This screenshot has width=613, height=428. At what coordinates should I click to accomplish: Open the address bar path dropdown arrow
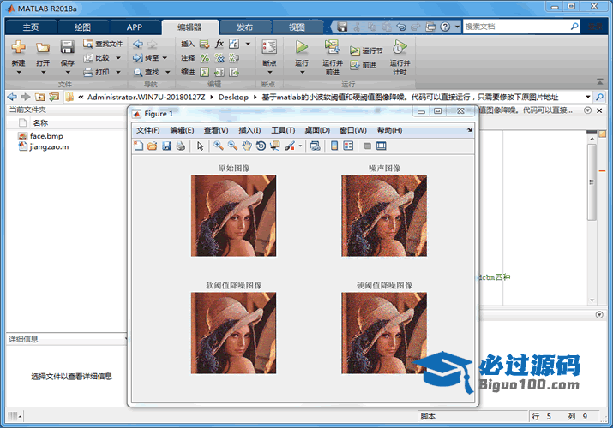pyautogui.click(x=587, y=97)
